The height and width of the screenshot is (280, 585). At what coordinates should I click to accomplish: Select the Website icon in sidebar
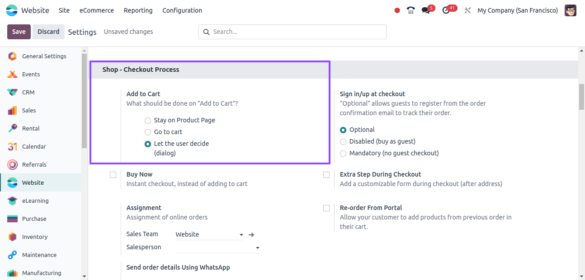[13, 182]
